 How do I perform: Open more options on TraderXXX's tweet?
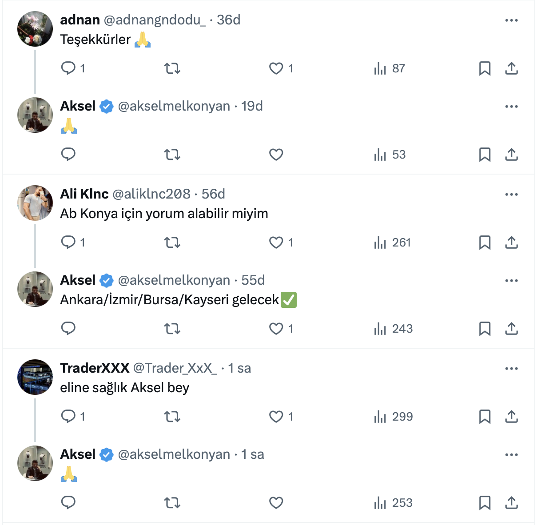point(511,369)
